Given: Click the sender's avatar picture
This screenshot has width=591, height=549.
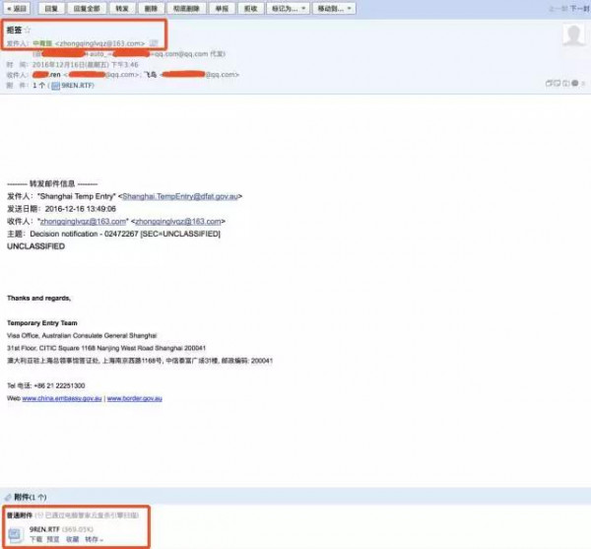Looking at the screenshot, I should 573,34.
